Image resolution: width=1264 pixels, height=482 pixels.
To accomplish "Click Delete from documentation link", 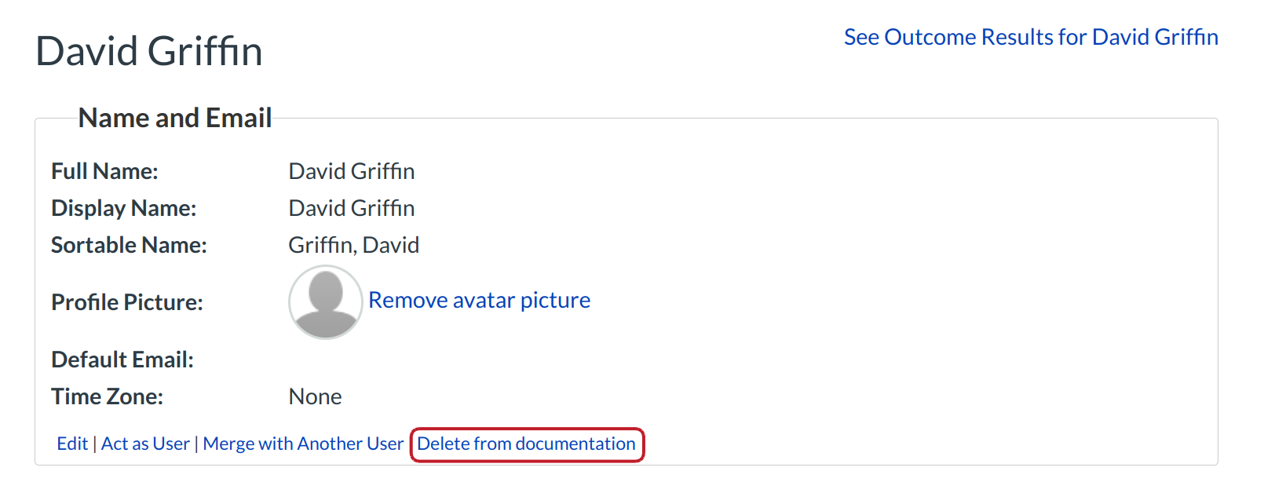I will point(526,444).
